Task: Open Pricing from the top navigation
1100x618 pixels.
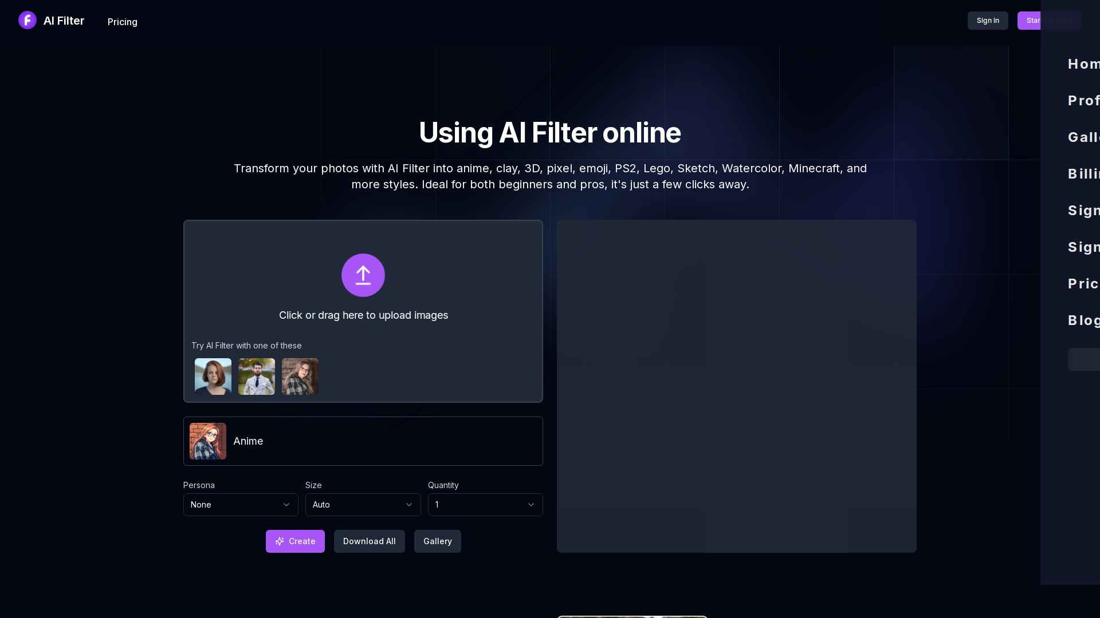Action: click(122, 22)
